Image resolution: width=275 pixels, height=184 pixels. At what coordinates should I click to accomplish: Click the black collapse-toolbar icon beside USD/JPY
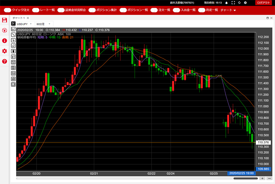[x=13, y=23]
